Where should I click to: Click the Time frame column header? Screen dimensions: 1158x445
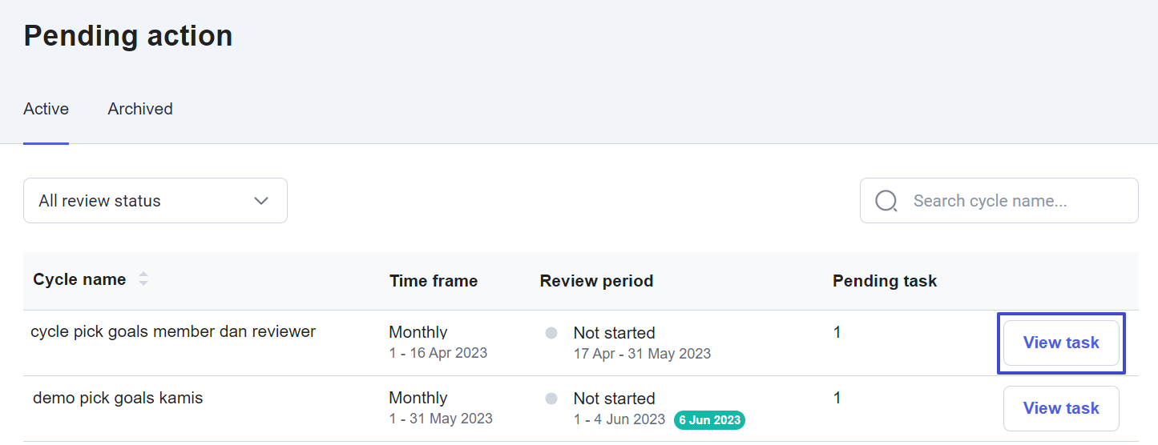point(434,281)
